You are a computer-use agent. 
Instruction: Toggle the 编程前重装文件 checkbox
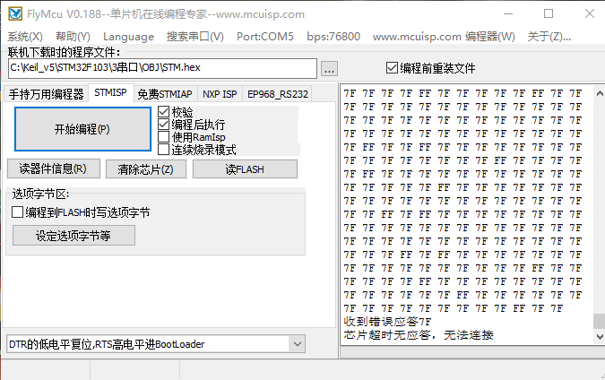click(x=392, y=68)
